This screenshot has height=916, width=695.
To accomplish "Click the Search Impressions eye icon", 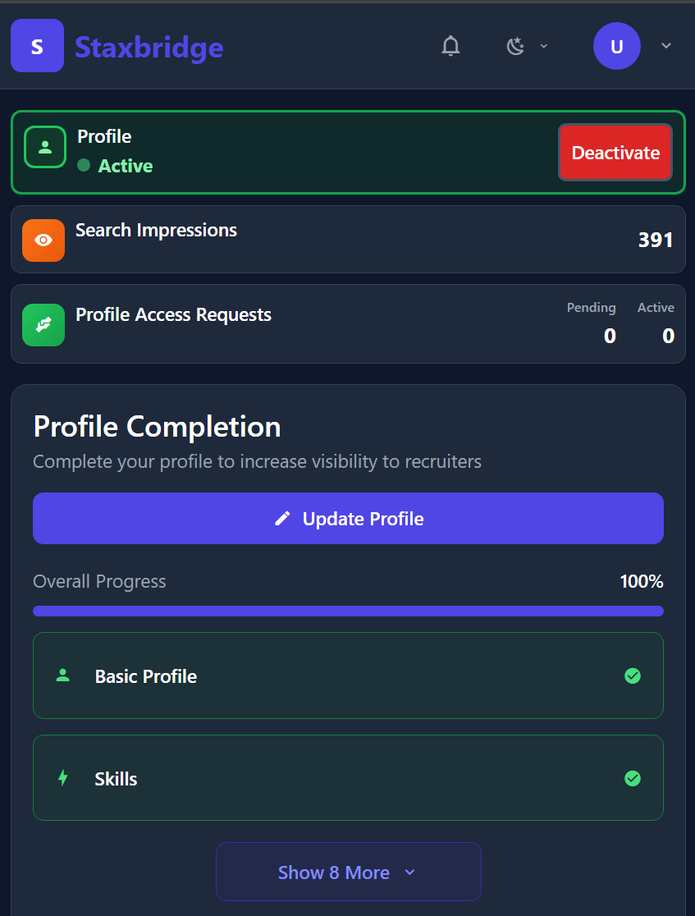I will [x=43, y=240].
